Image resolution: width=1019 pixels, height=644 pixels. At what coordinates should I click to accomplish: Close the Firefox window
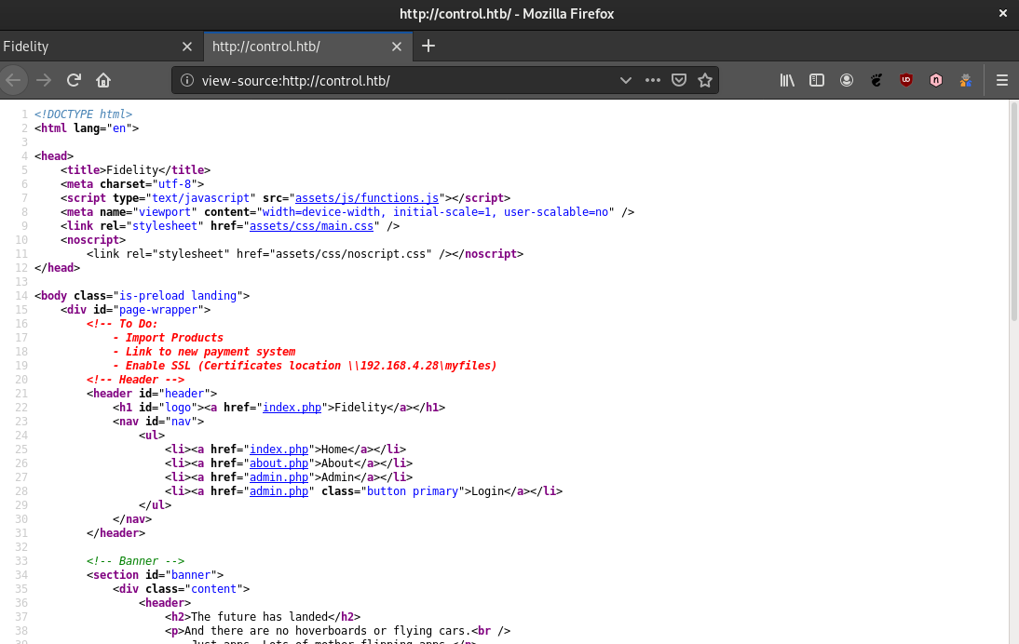point(1003,14)
